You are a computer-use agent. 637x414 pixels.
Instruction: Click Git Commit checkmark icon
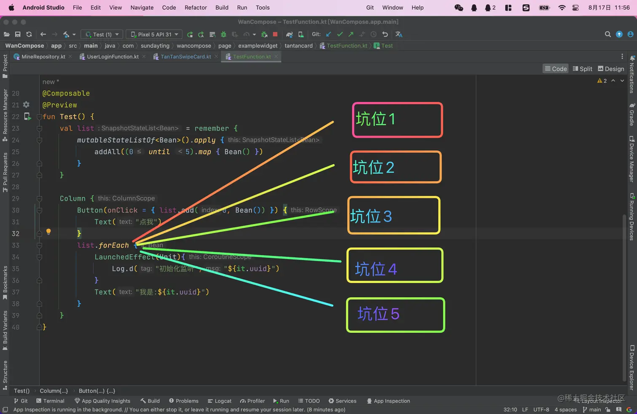340,35
